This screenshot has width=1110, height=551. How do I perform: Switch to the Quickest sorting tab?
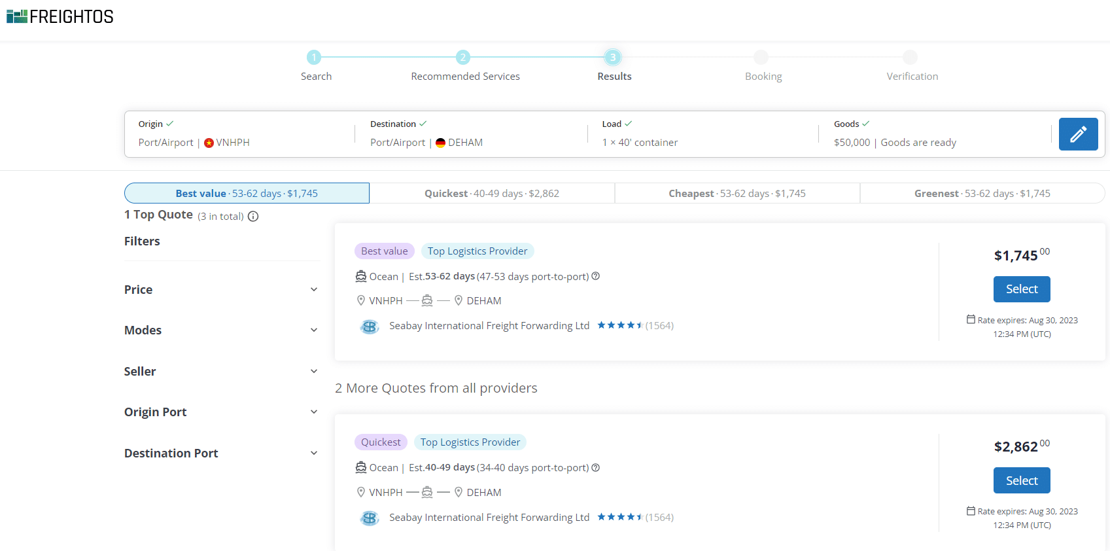pos(492,194)
